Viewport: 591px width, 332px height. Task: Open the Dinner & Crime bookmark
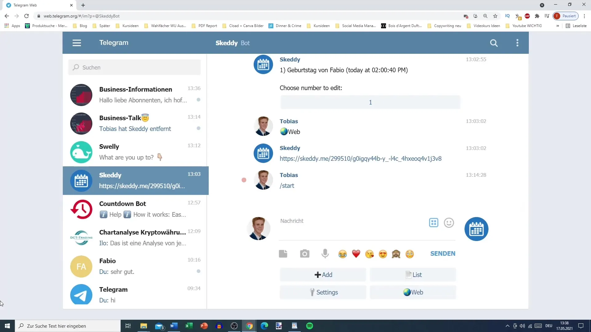285,26
